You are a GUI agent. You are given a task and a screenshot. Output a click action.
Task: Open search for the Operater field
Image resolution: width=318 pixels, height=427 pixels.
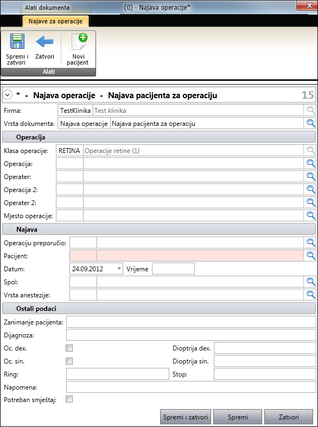tap(310, 176)
